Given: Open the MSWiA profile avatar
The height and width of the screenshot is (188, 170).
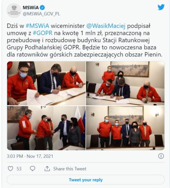Looking at the screenshot, I should [x=14, y=11].
